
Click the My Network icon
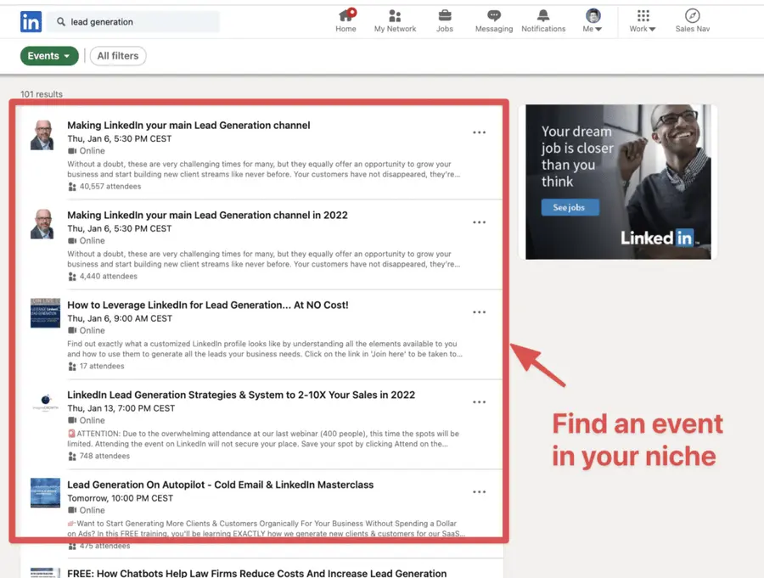point(395,15)
